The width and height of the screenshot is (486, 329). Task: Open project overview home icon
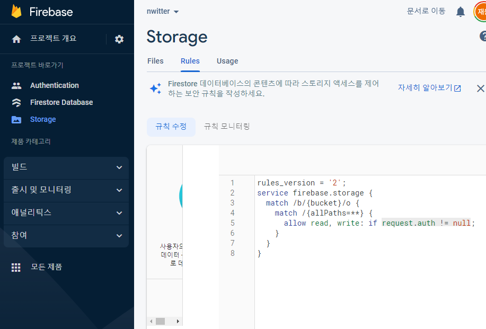(x=16, y=39)
